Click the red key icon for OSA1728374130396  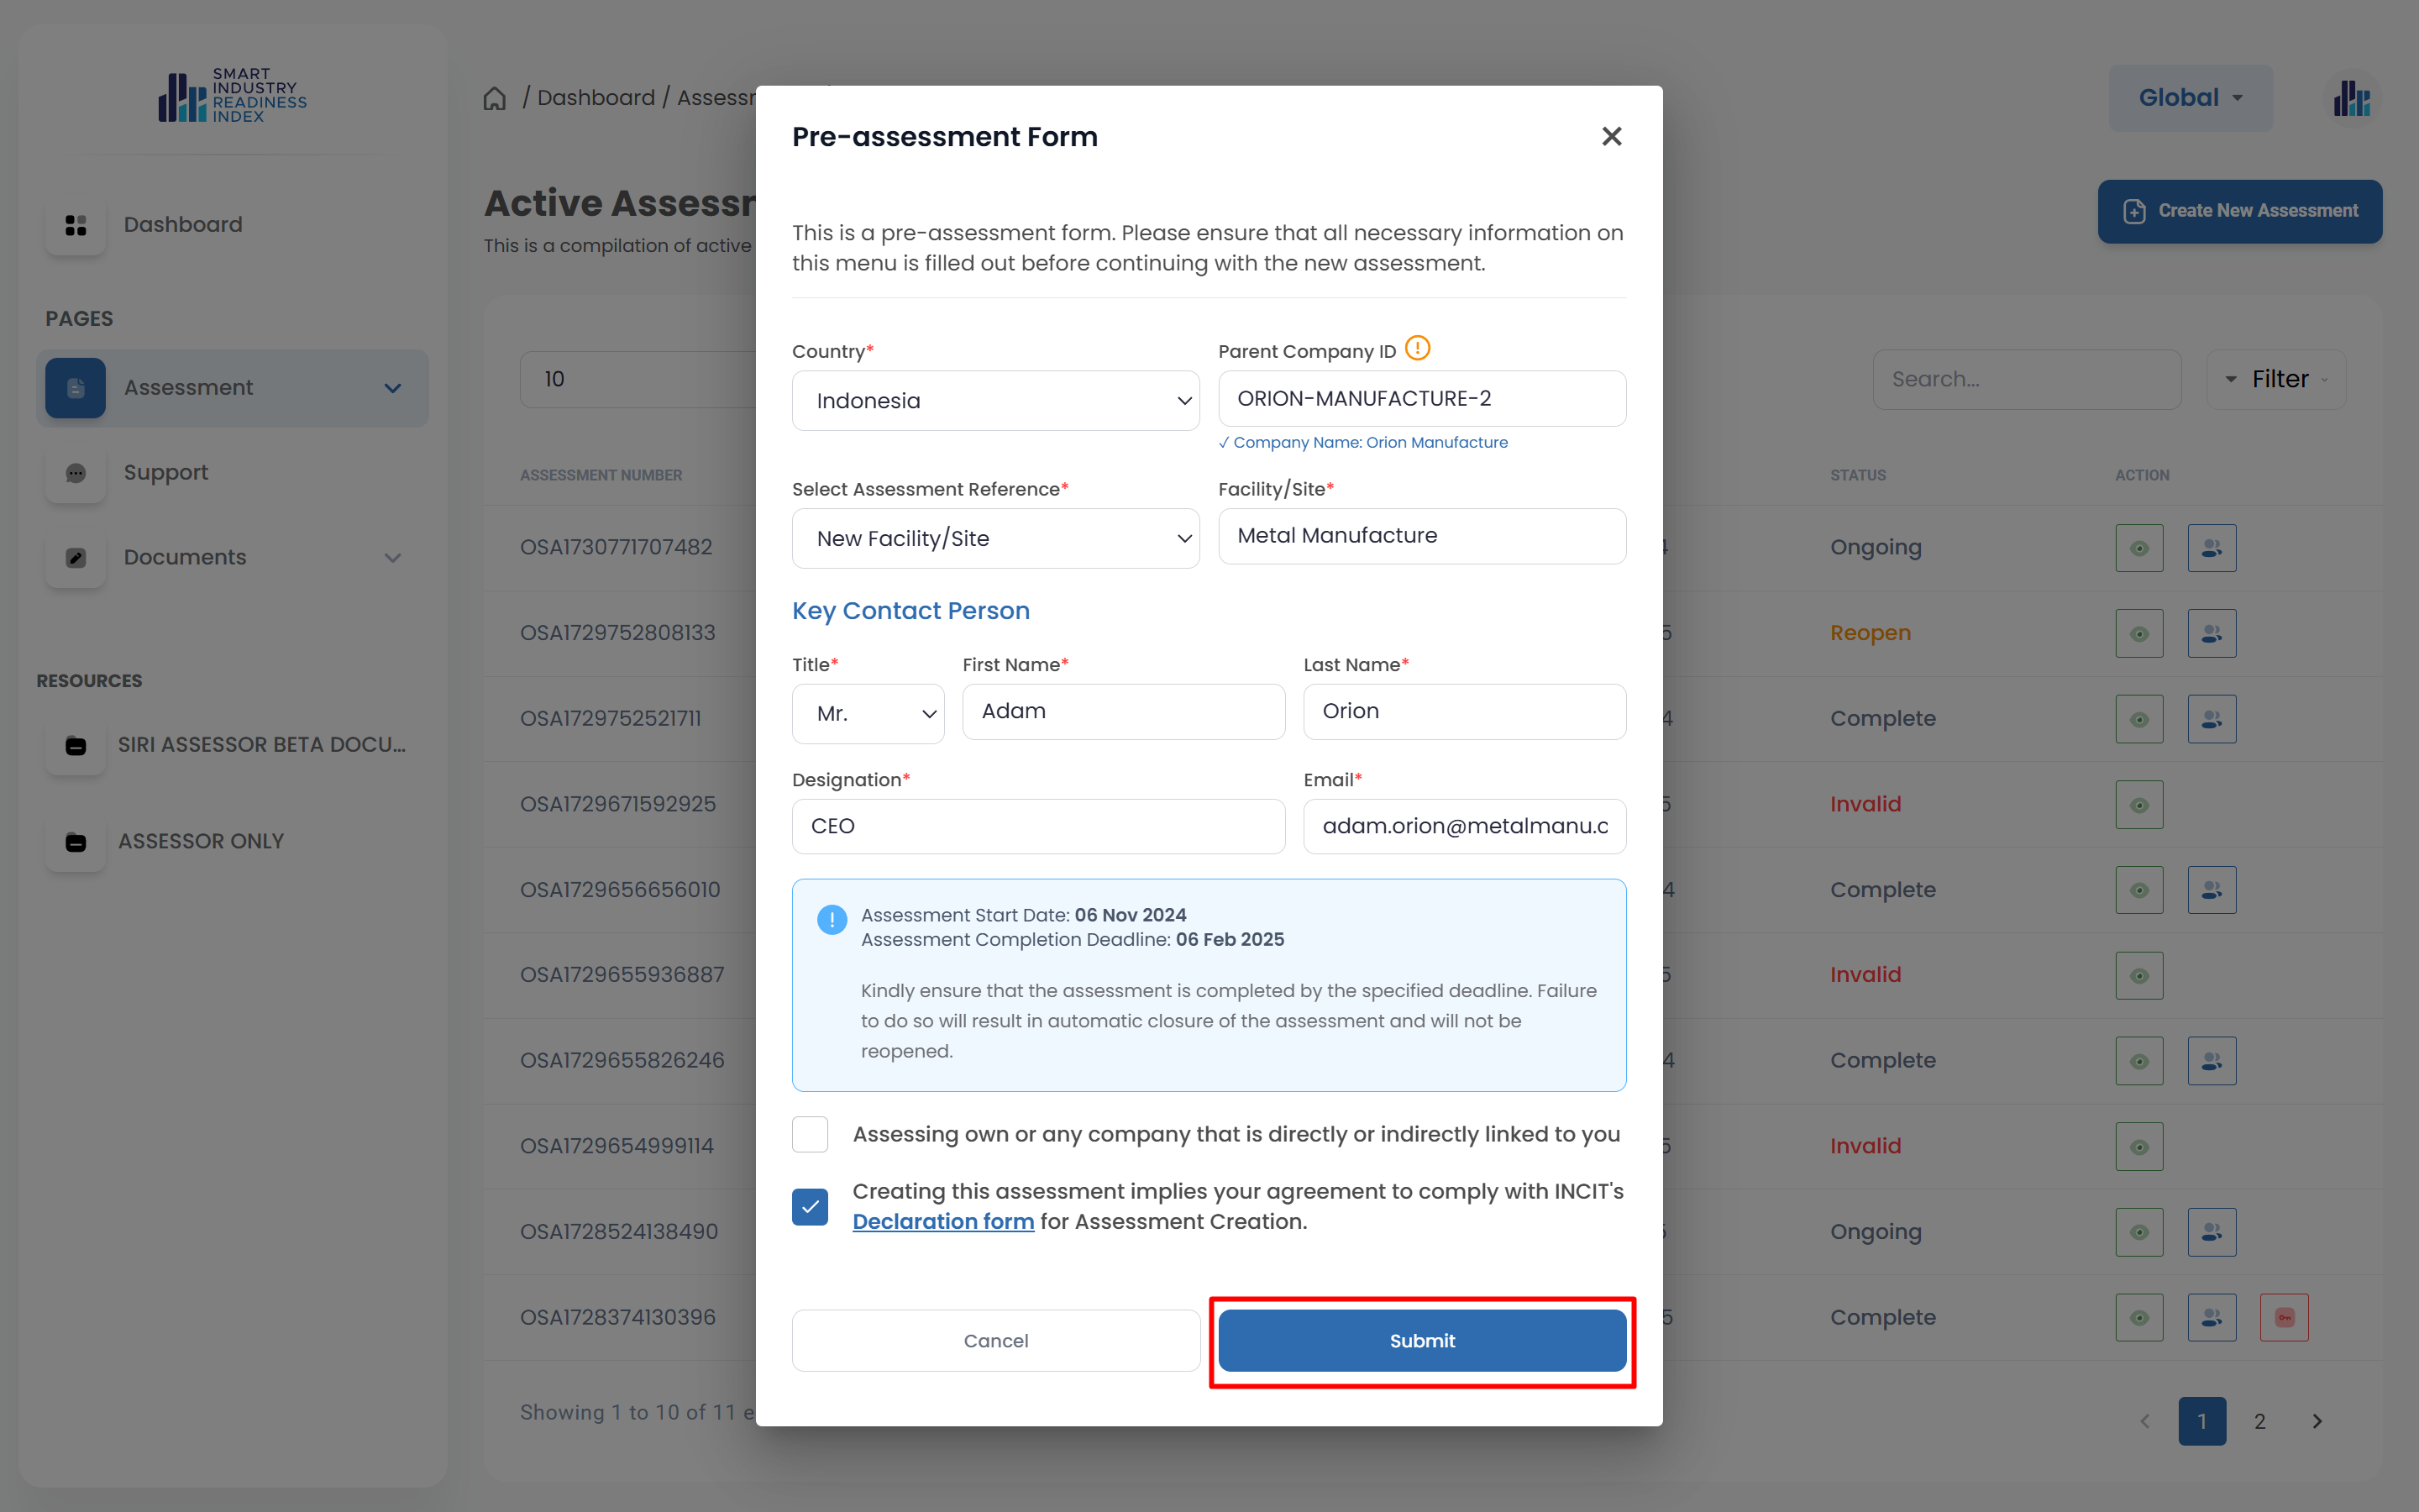2283,1317
